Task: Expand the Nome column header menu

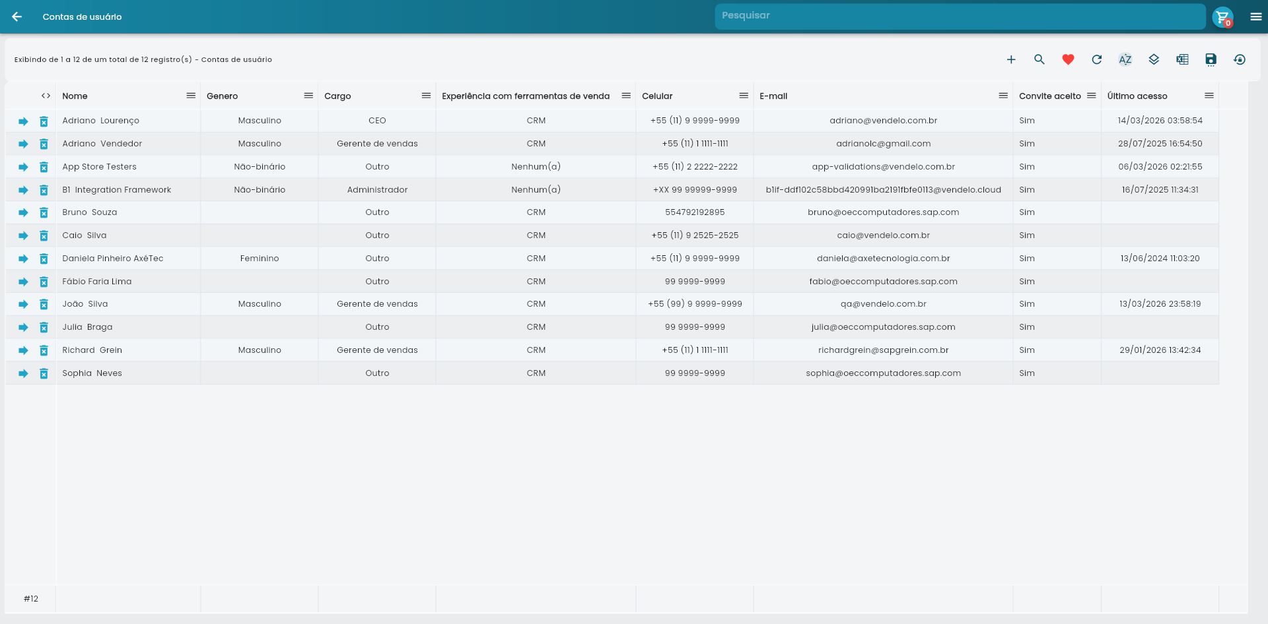Action: tap(190, 96)
